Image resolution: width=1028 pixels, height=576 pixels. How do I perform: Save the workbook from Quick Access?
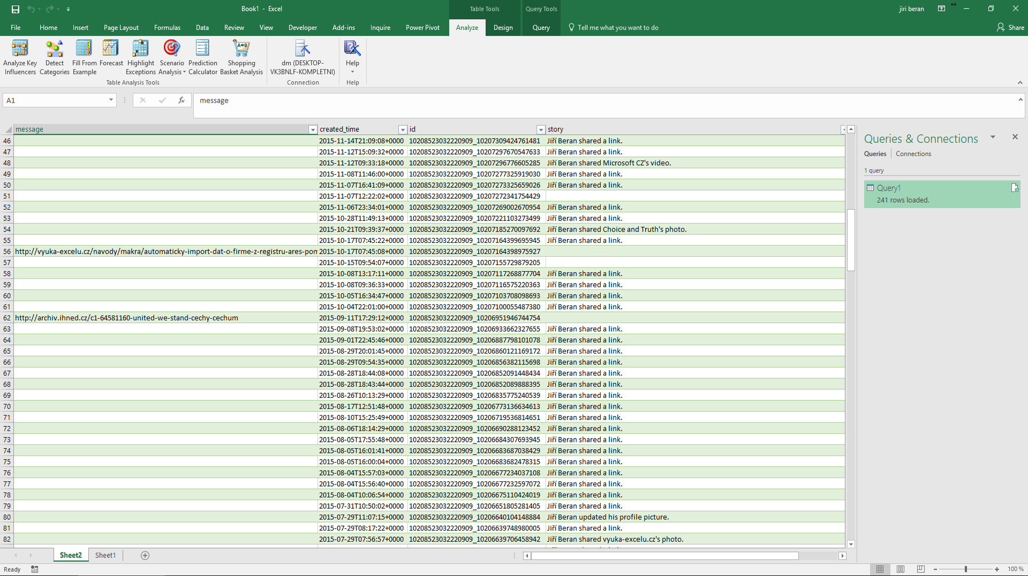tap(15, 9)
